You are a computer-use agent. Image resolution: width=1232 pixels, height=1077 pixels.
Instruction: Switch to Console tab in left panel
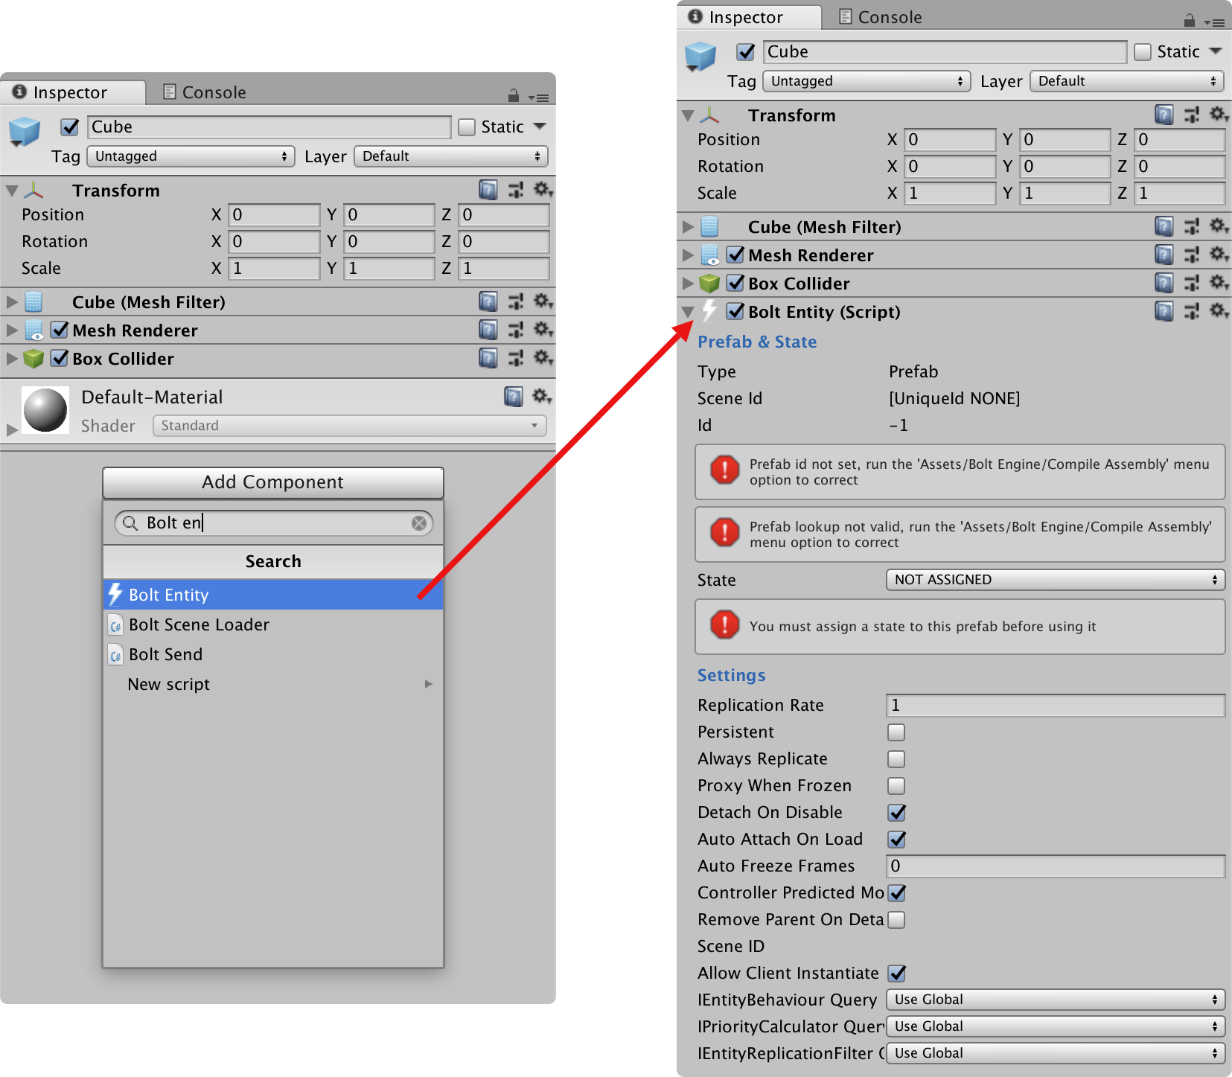(205, 92)
